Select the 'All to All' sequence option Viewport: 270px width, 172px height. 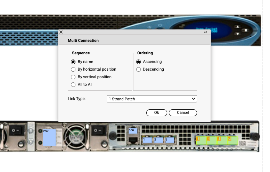coord(73,85)
